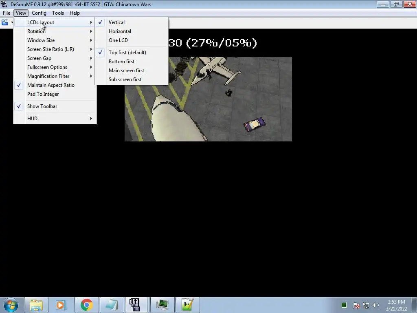Click the purple car in the game

tap(255, 124)
